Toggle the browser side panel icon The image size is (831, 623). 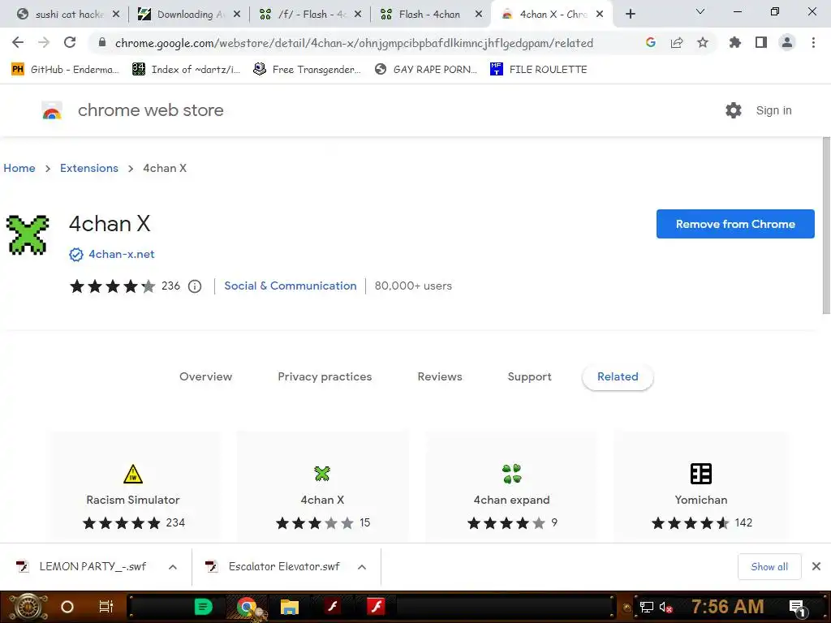click(x=761, y=42)
